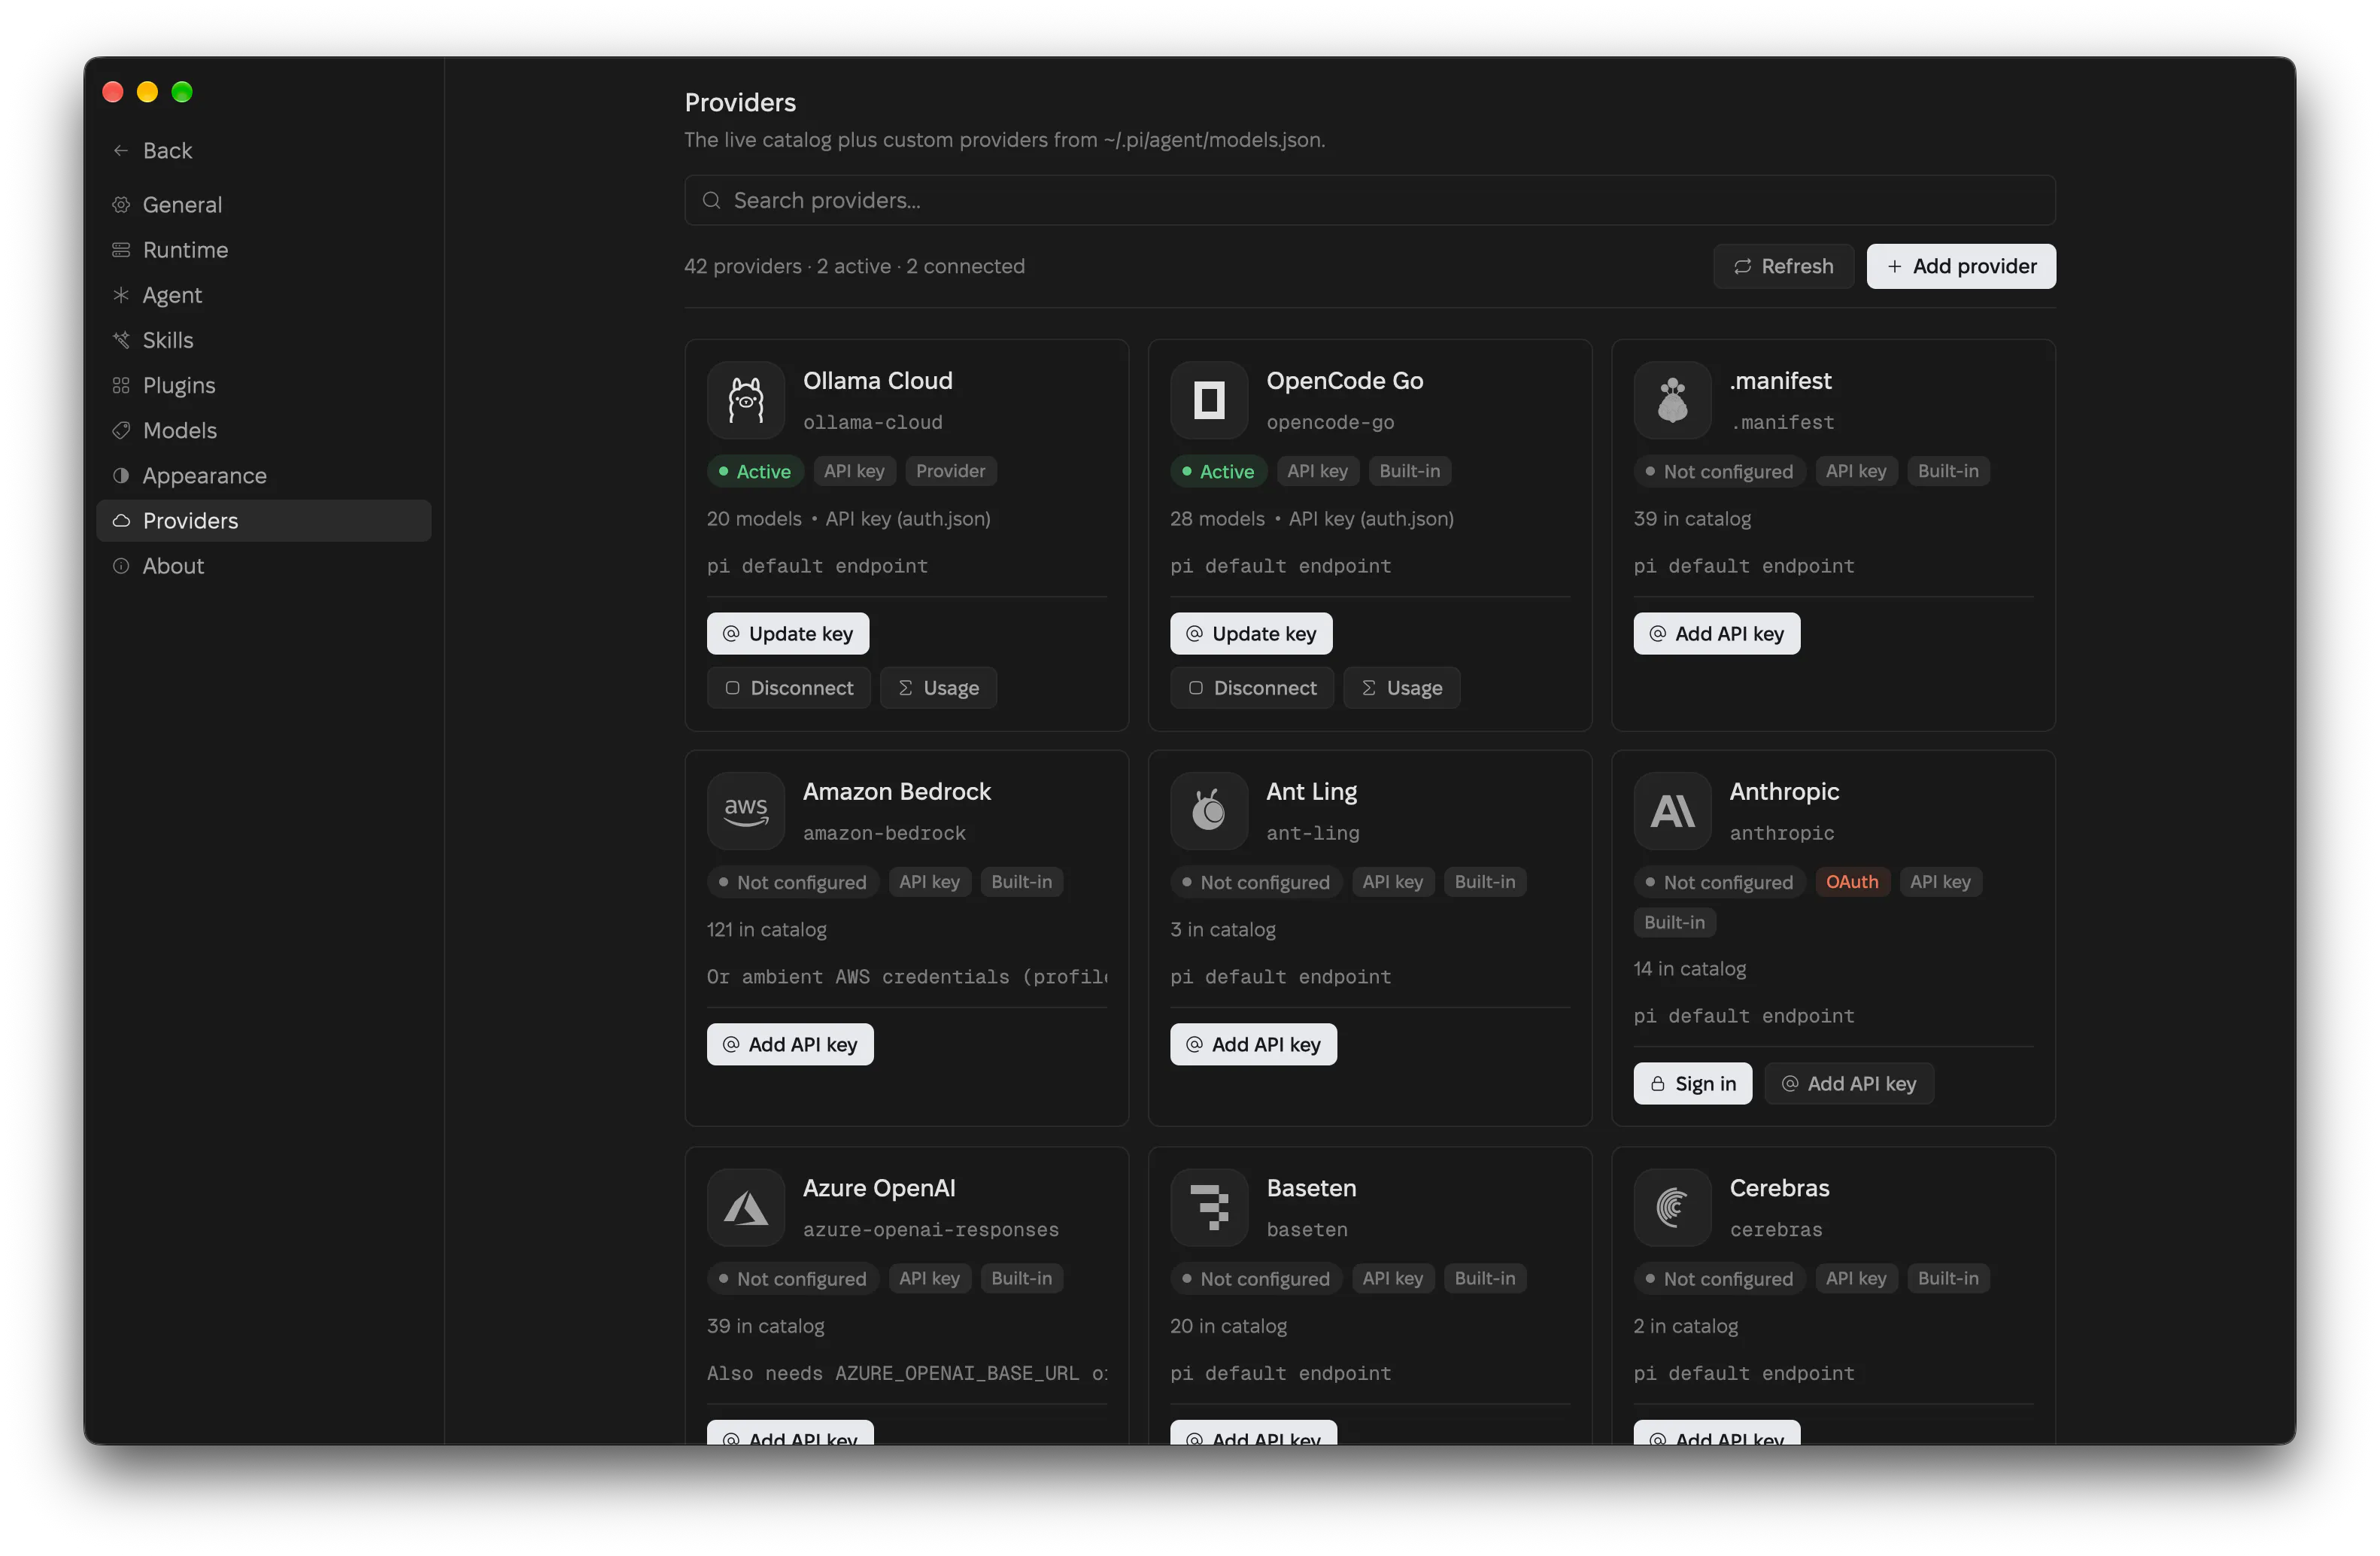Viewport: 2380px width, 1556px height.
Task: Click the "14 in catalog" text on Anthropic
Action: click(1689, 969)
